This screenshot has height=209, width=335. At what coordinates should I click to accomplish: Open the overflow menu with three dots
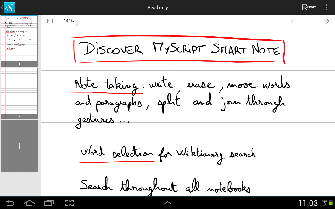pyautogui.click(x=326, y=7)
